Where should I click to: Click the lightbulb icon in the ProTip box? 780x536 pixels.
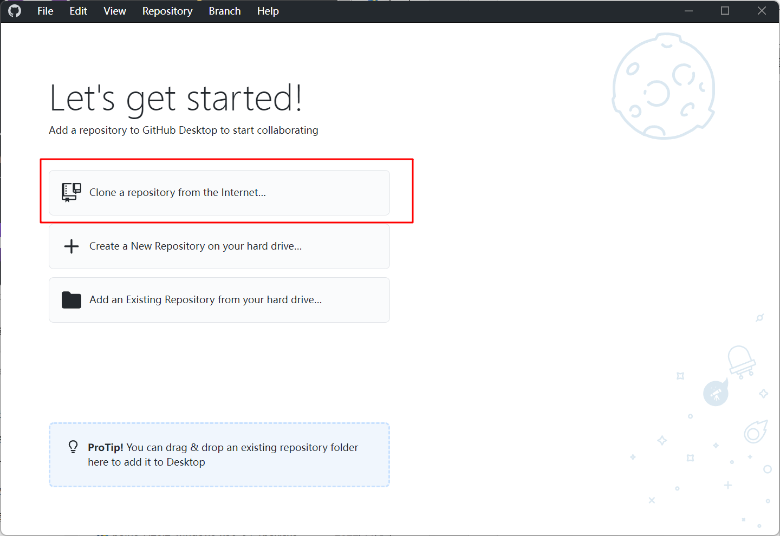[x=73, y=447]
